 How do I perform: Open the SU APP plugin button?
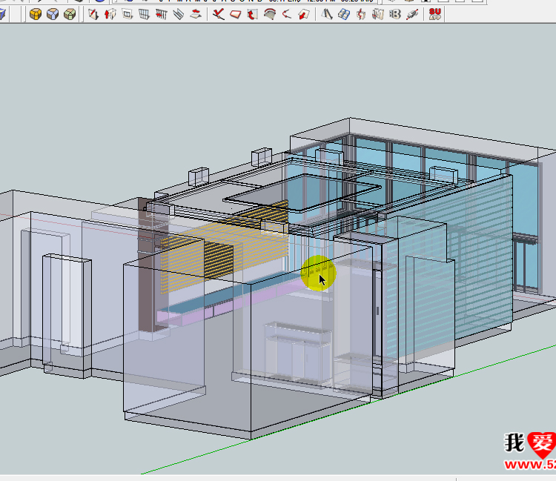point(435,15)
